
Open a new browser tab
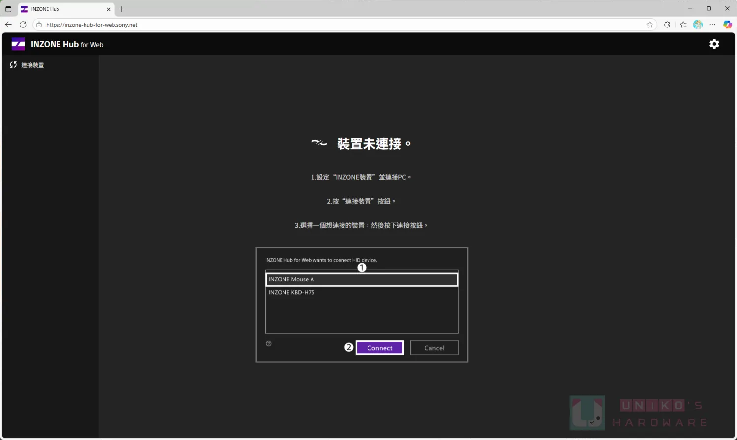click(x=122, y=9)
